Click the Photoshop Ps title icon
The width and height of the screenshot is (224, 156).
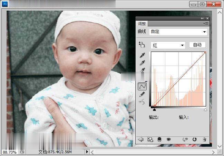[x=5, y=4]
